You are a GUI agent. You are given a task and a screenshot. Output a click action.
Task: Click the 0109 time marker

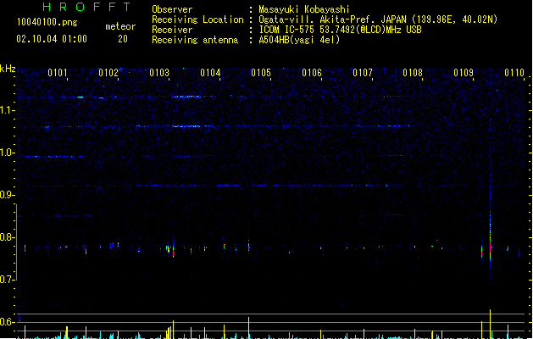click(x=464, y=73)
